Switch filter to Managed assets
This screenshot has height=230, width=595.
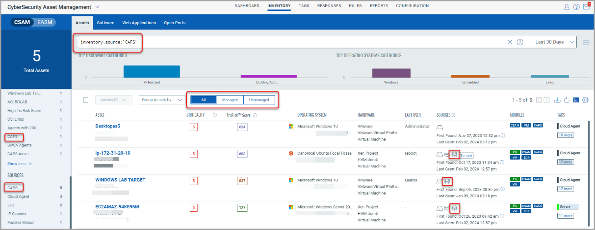click(230, 100)
